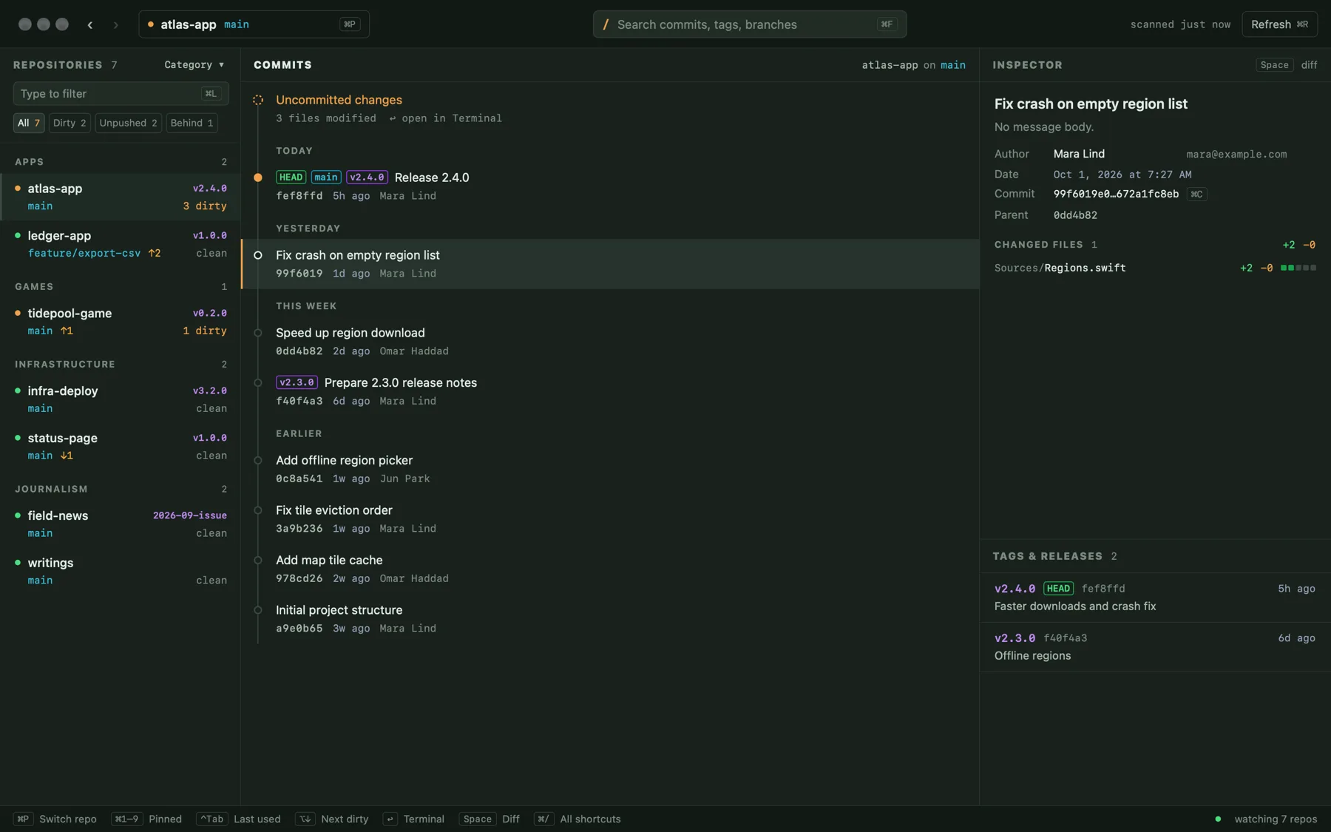This screenshot has width=1331, height=832.
Task: Click the Release 2.4.0 commit dot
Action: (258, 177)
